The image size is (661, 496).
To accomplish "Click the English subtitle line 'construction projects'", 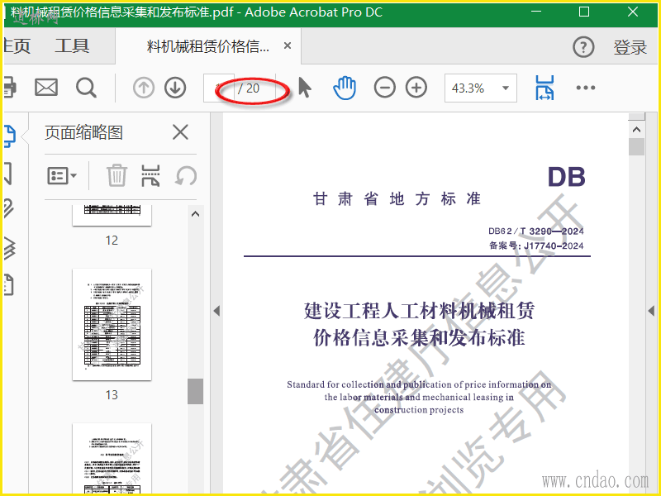I will (x=419, y=409).
